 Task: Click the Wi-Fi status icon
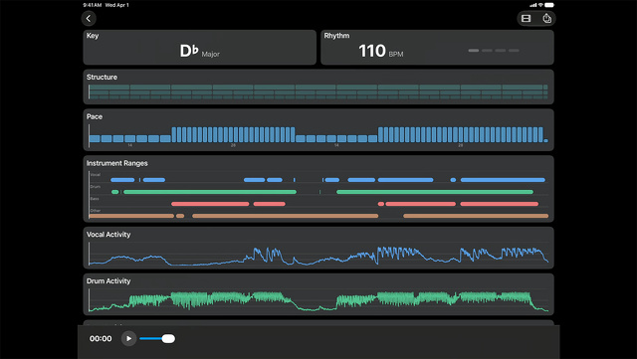coord(540,5)
